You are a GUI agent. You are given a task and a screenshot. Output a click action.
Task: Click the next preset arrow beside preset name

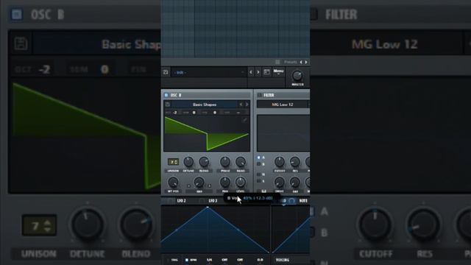point(258,72)
